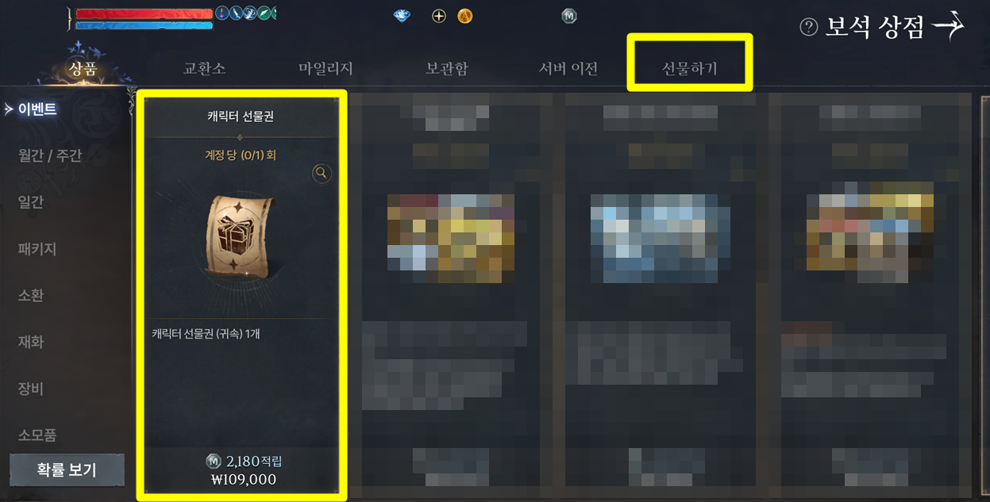Switch to the 교환소 tab

tap(205, 68)
